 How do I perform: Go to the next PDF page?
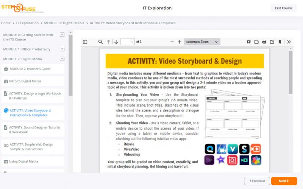click(x=116, y=42)
